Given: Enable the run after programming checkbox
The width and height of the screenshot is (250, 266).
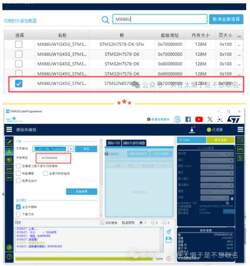Looking at the screenshot, I should (18, 181).
